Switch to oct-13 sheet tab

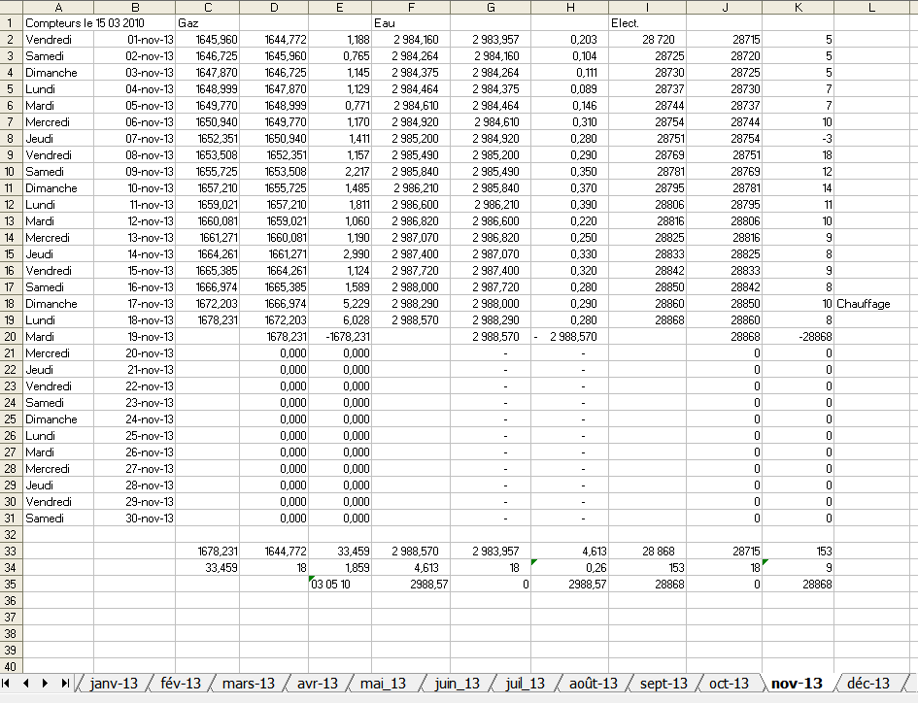tap(729, 684)
